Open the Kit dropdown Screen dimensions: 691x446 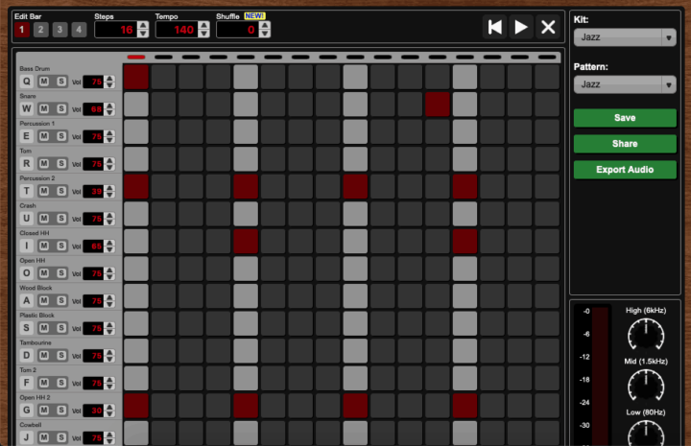pos(625,37)
